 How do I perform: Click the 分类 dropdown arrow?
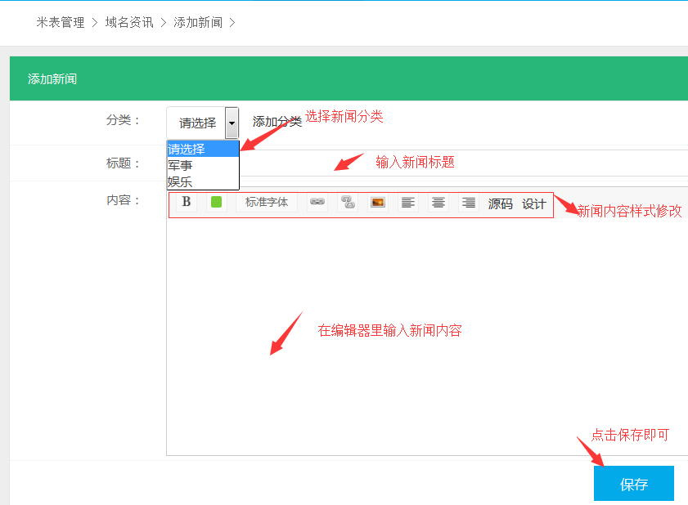[232, 123]
